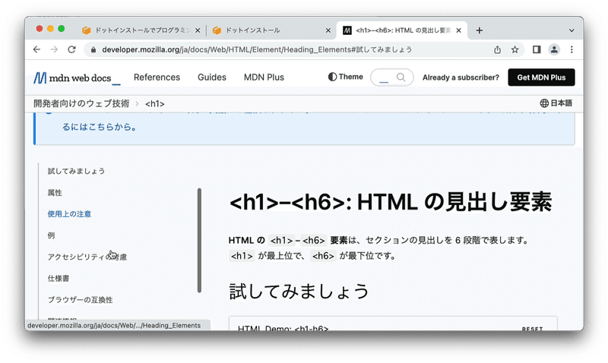Select the h1–h6 HTML tab

coord(402,30)
